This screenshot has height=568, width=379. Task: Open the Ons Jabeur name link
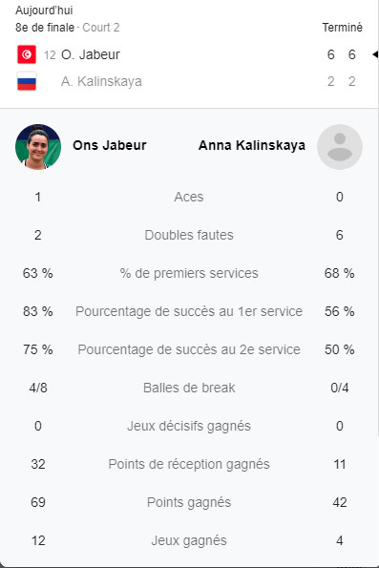110,145
